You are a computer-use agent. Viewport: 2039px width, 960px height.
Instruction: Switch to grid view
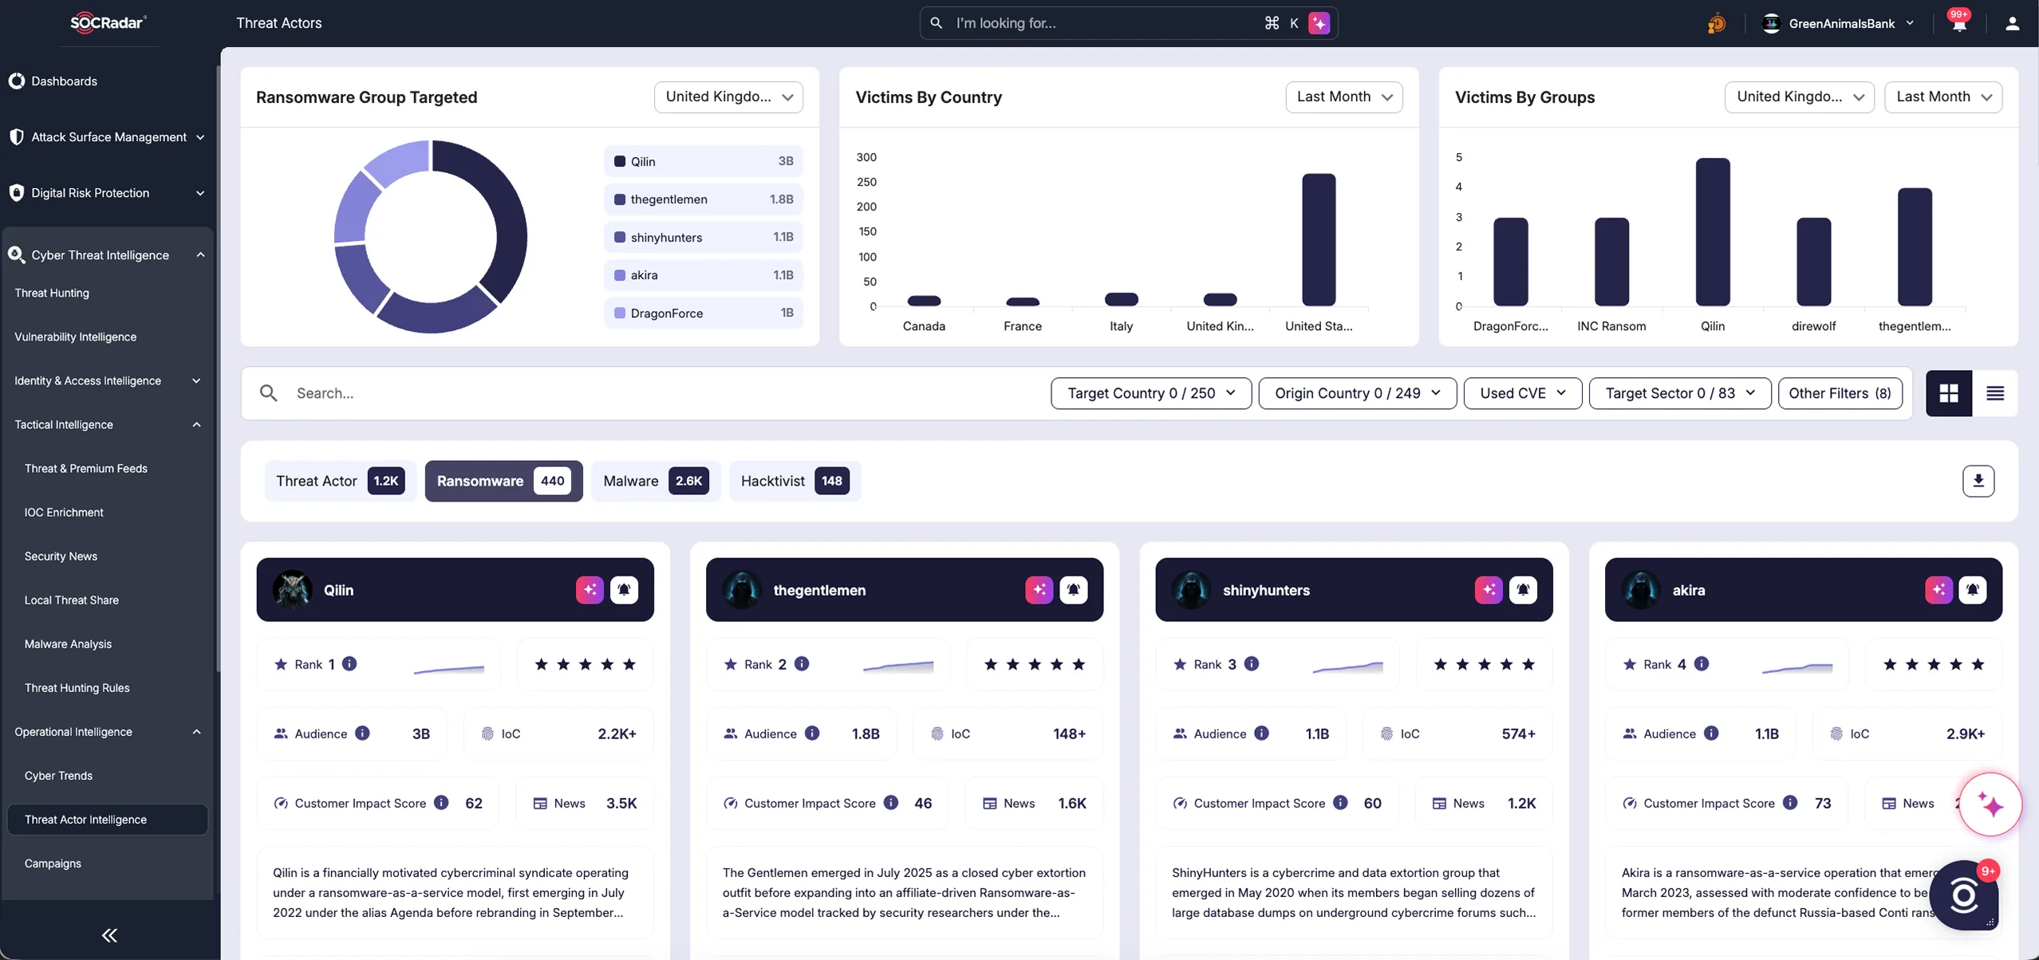[1949, 393]
